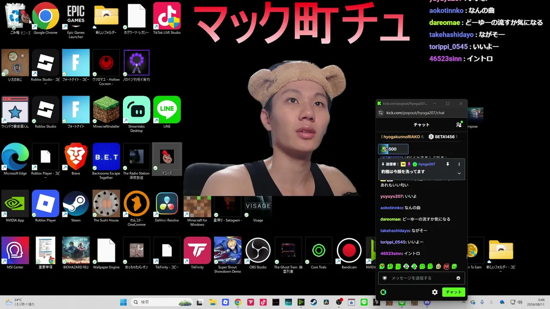Open the LINE desktop icon
The image size is (550, 309).
tap(167, 112)
